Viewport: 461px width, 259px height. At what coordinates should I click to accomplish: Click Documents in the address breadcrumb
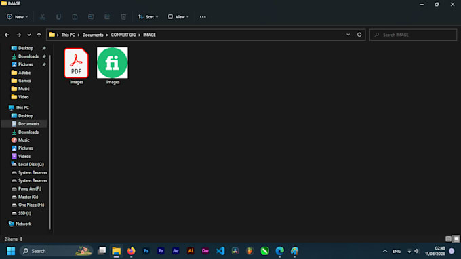point(93,35)
